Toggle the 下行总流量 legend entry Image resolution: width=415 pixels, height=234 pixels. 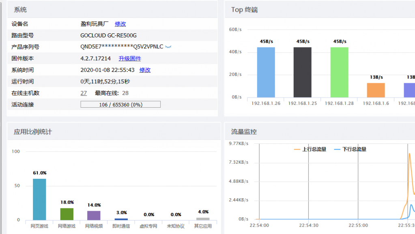pos(350,149)
